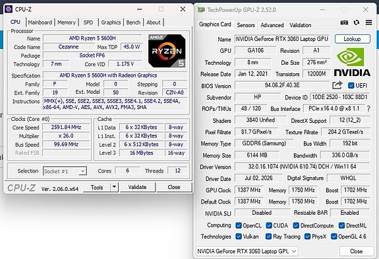Screen dimensions: 379x259
Task: Select the Graphics Card tab in GPU-Z
Action: click(x=215, y=24)
